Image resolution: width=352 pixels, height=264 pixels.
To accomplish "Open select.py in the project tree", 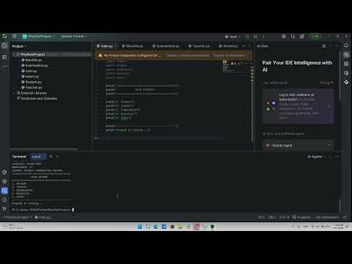I will [x=30, y=76].
